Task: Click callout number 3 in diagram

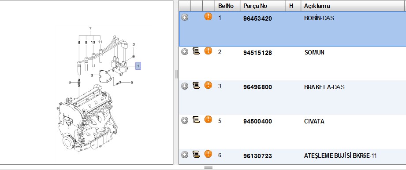Action: coord(92,75)
